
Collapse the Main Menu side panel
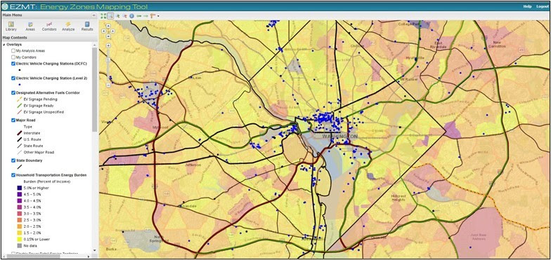click(x=94, y=15)
